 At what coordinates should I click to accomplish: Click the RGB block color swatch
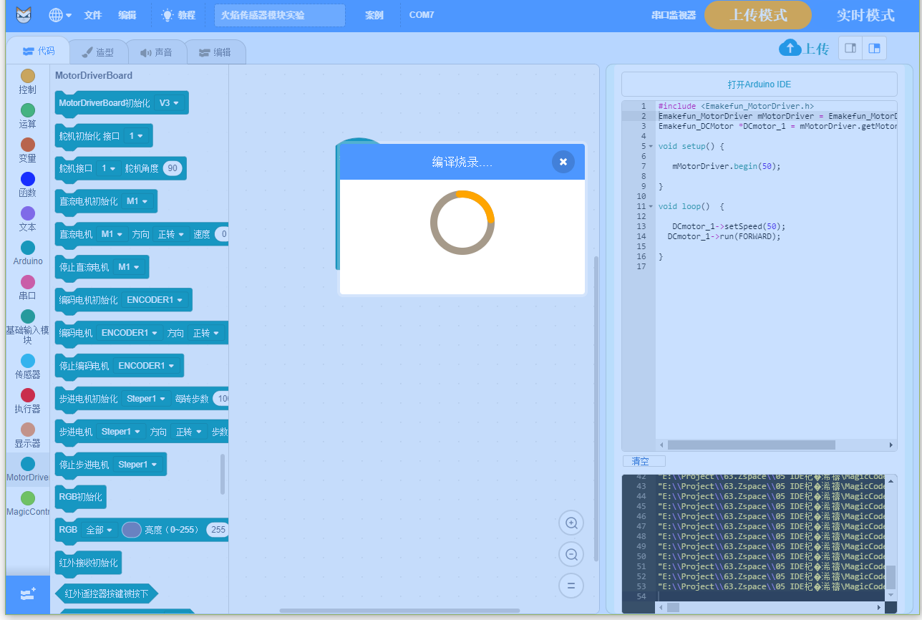(132, 530)
